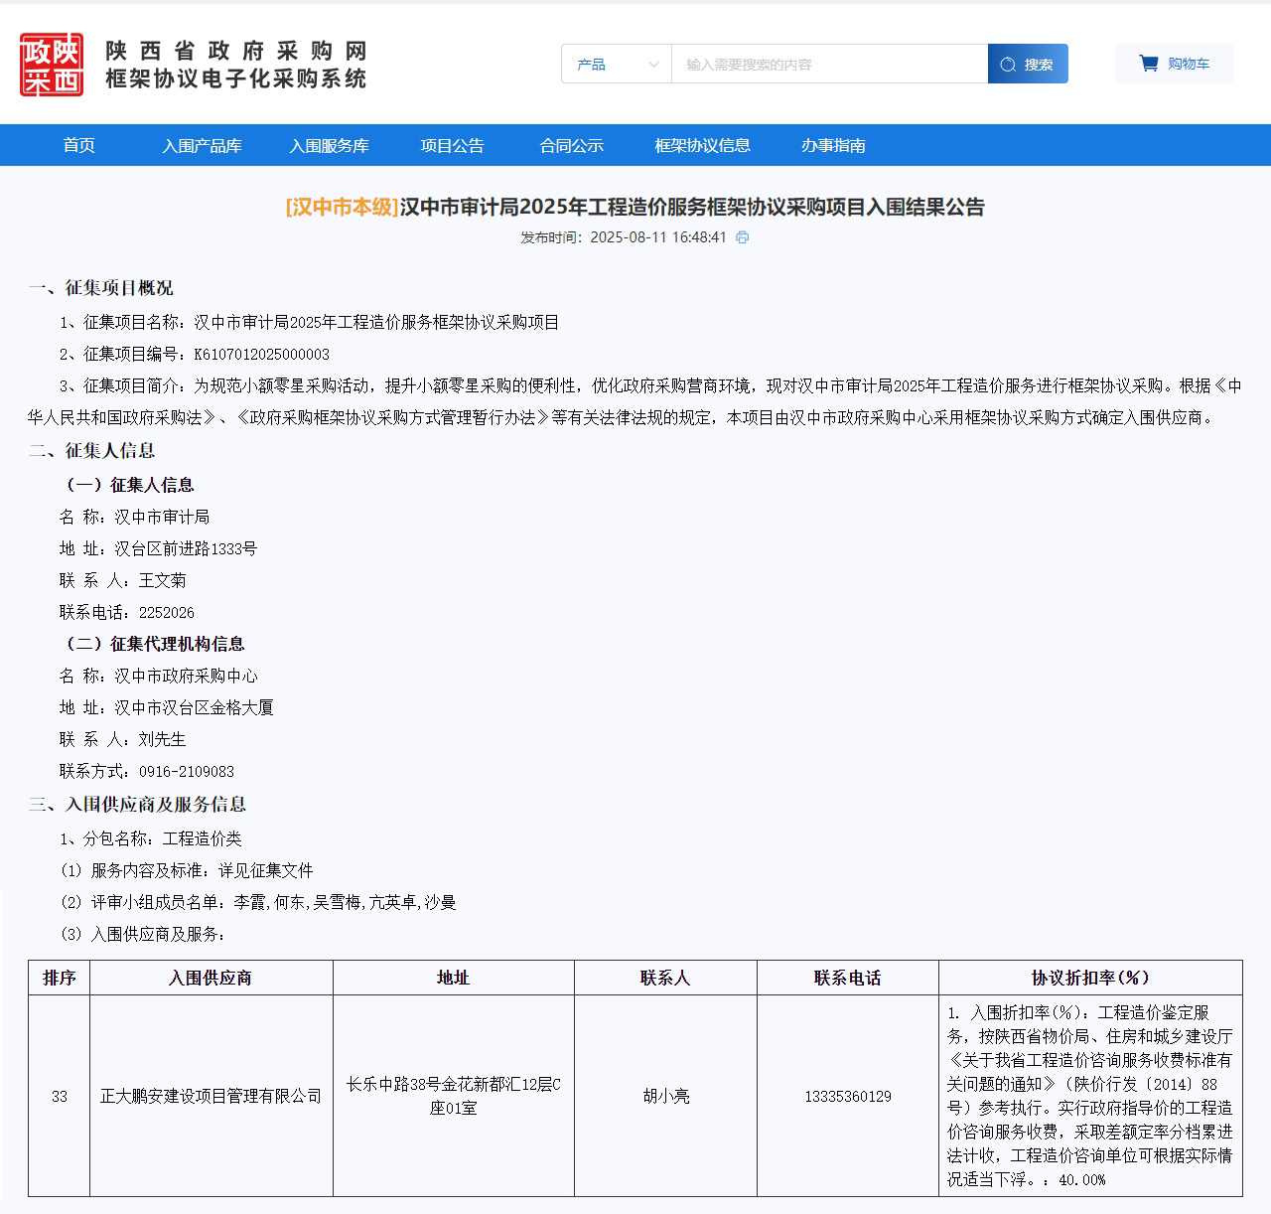The width and height of the screenshot is (1271, 1214).
Task: Select supplier cell 正大鹏安建设项目管理有限公司
Action: click(x=211, y=1096)
